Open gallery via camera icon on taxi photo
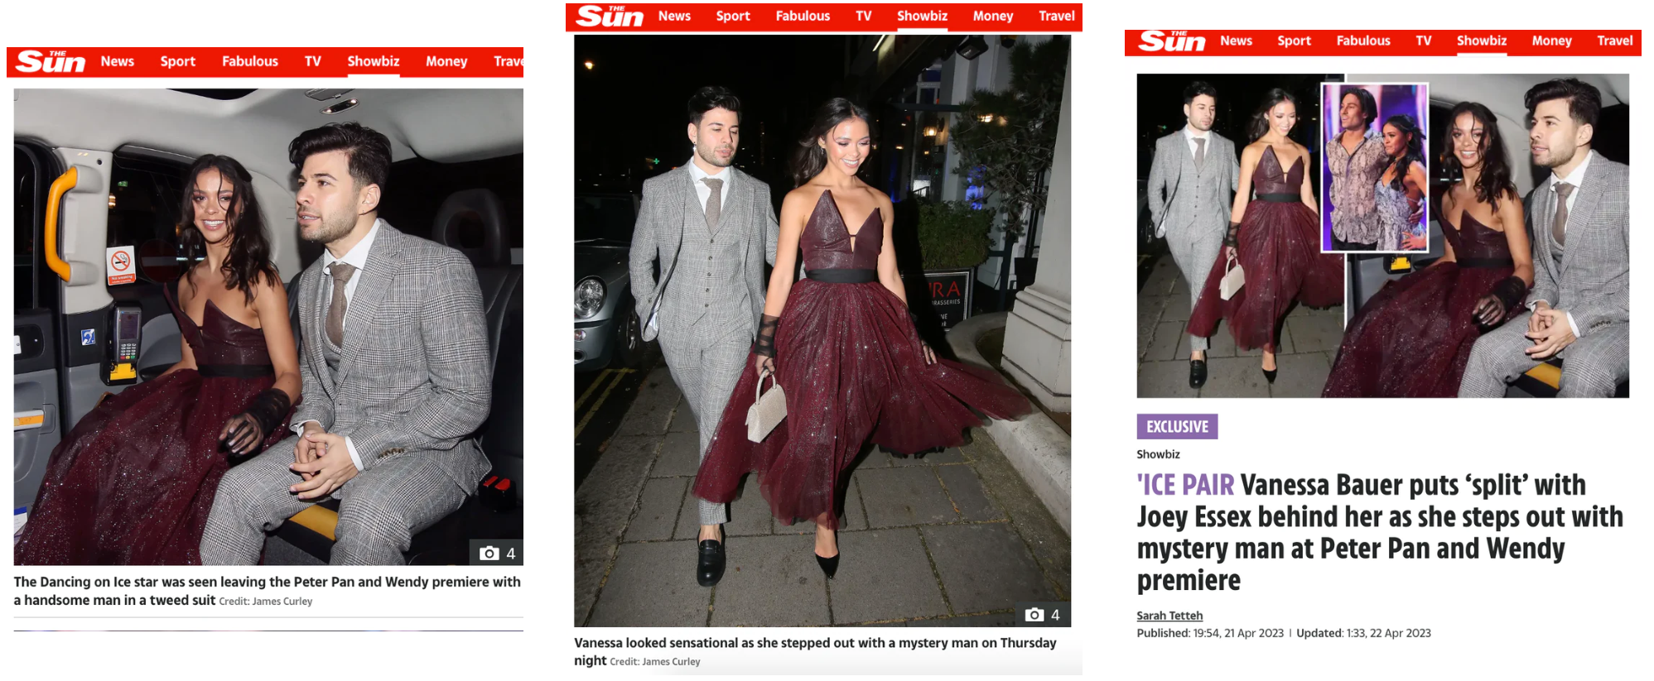The image size is (1654, 681). (x=497, y=553)
